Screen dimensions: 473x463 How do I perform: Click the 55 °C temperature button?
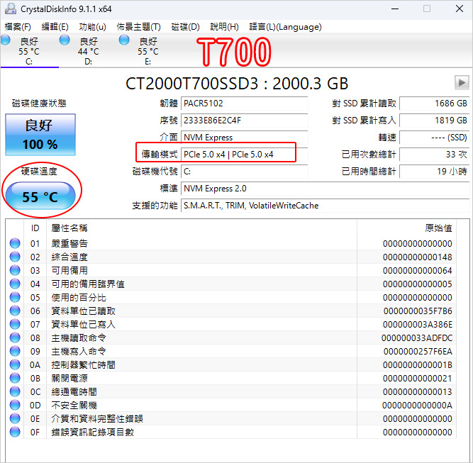40,196
